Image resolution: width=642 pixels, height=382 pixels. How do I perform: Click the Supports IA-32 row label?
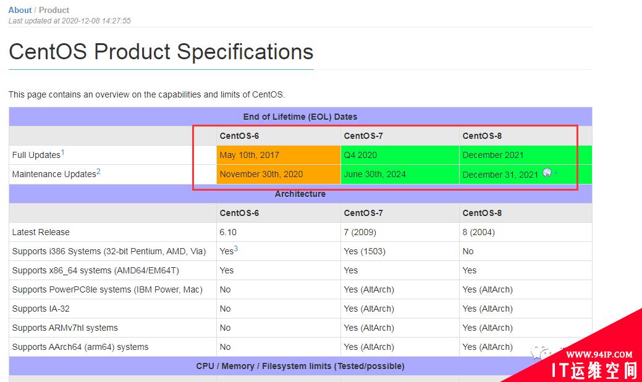41,309
